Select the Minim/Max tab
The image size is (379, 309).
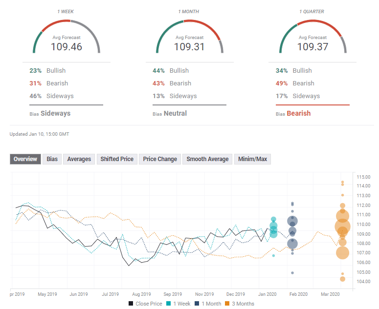[x=253, y=159]
